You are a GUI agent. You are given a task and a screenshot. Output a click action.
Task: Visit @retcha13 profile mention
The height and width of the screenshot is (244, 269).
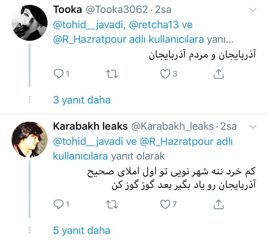[154, 25]
